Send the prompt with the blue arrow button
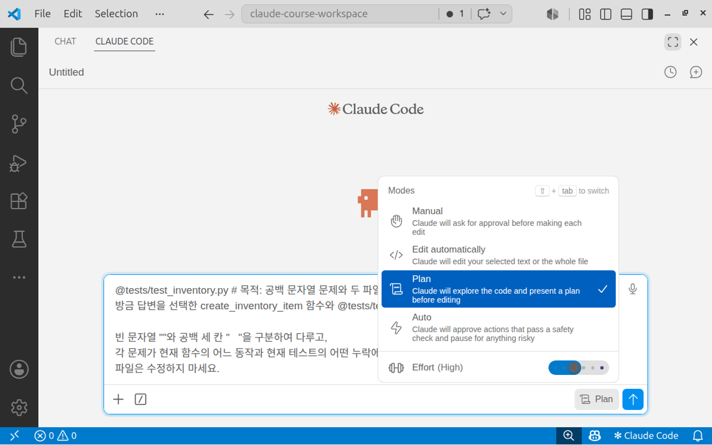 (x=633, y=399)
